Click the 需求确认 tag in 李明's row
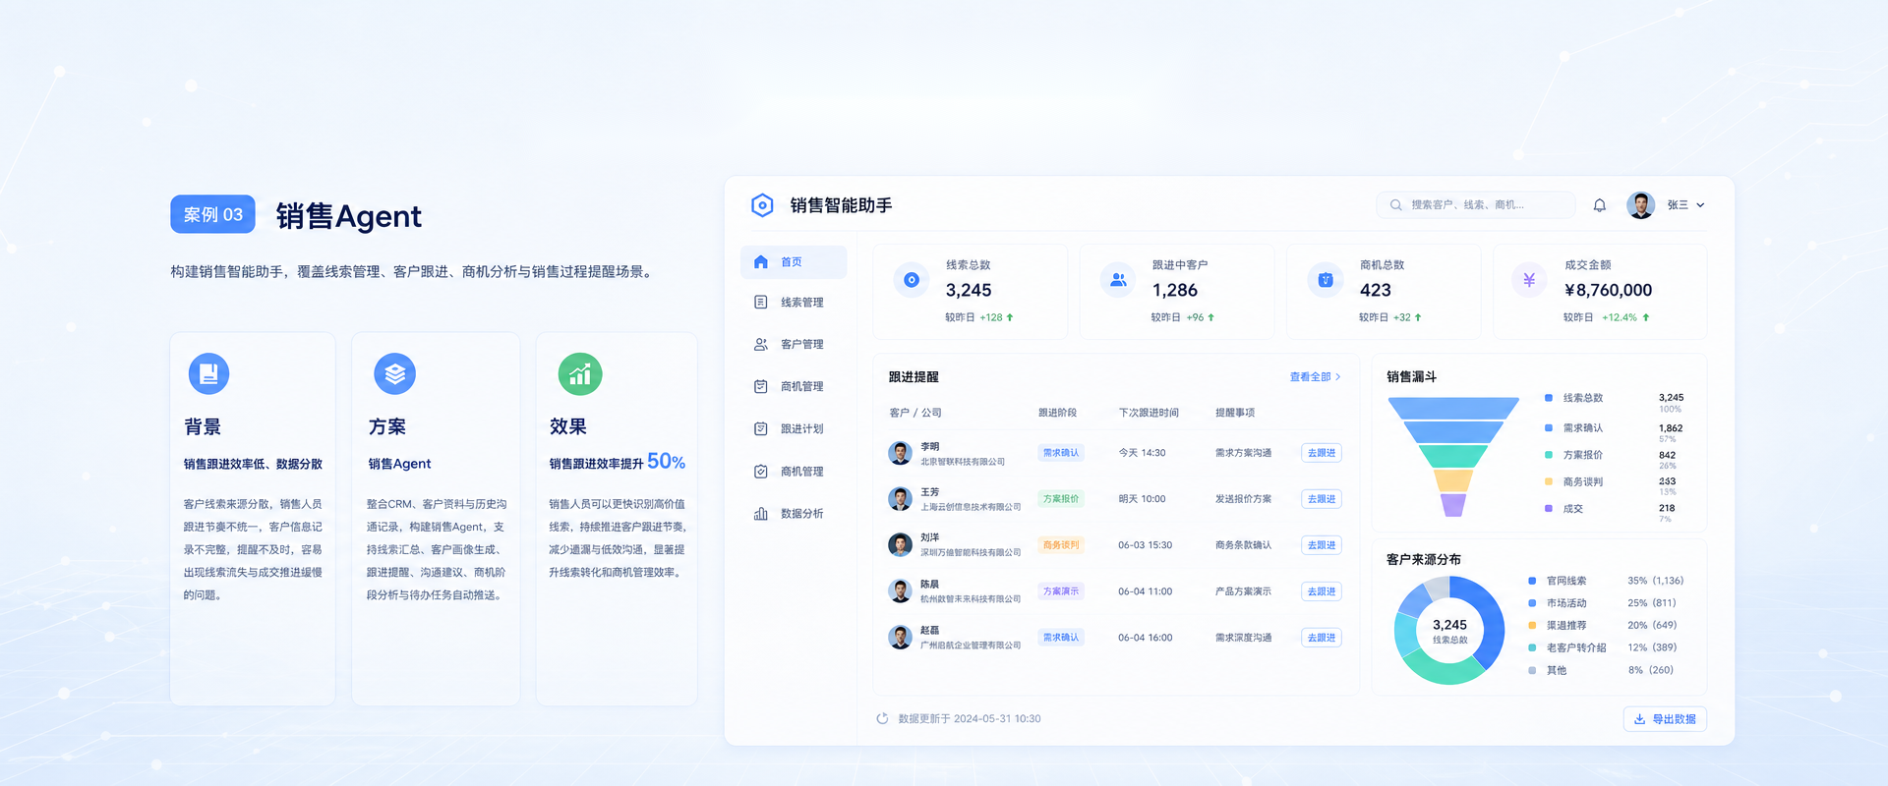Viewport: 1888px width, 786px height. point(1061,453)
